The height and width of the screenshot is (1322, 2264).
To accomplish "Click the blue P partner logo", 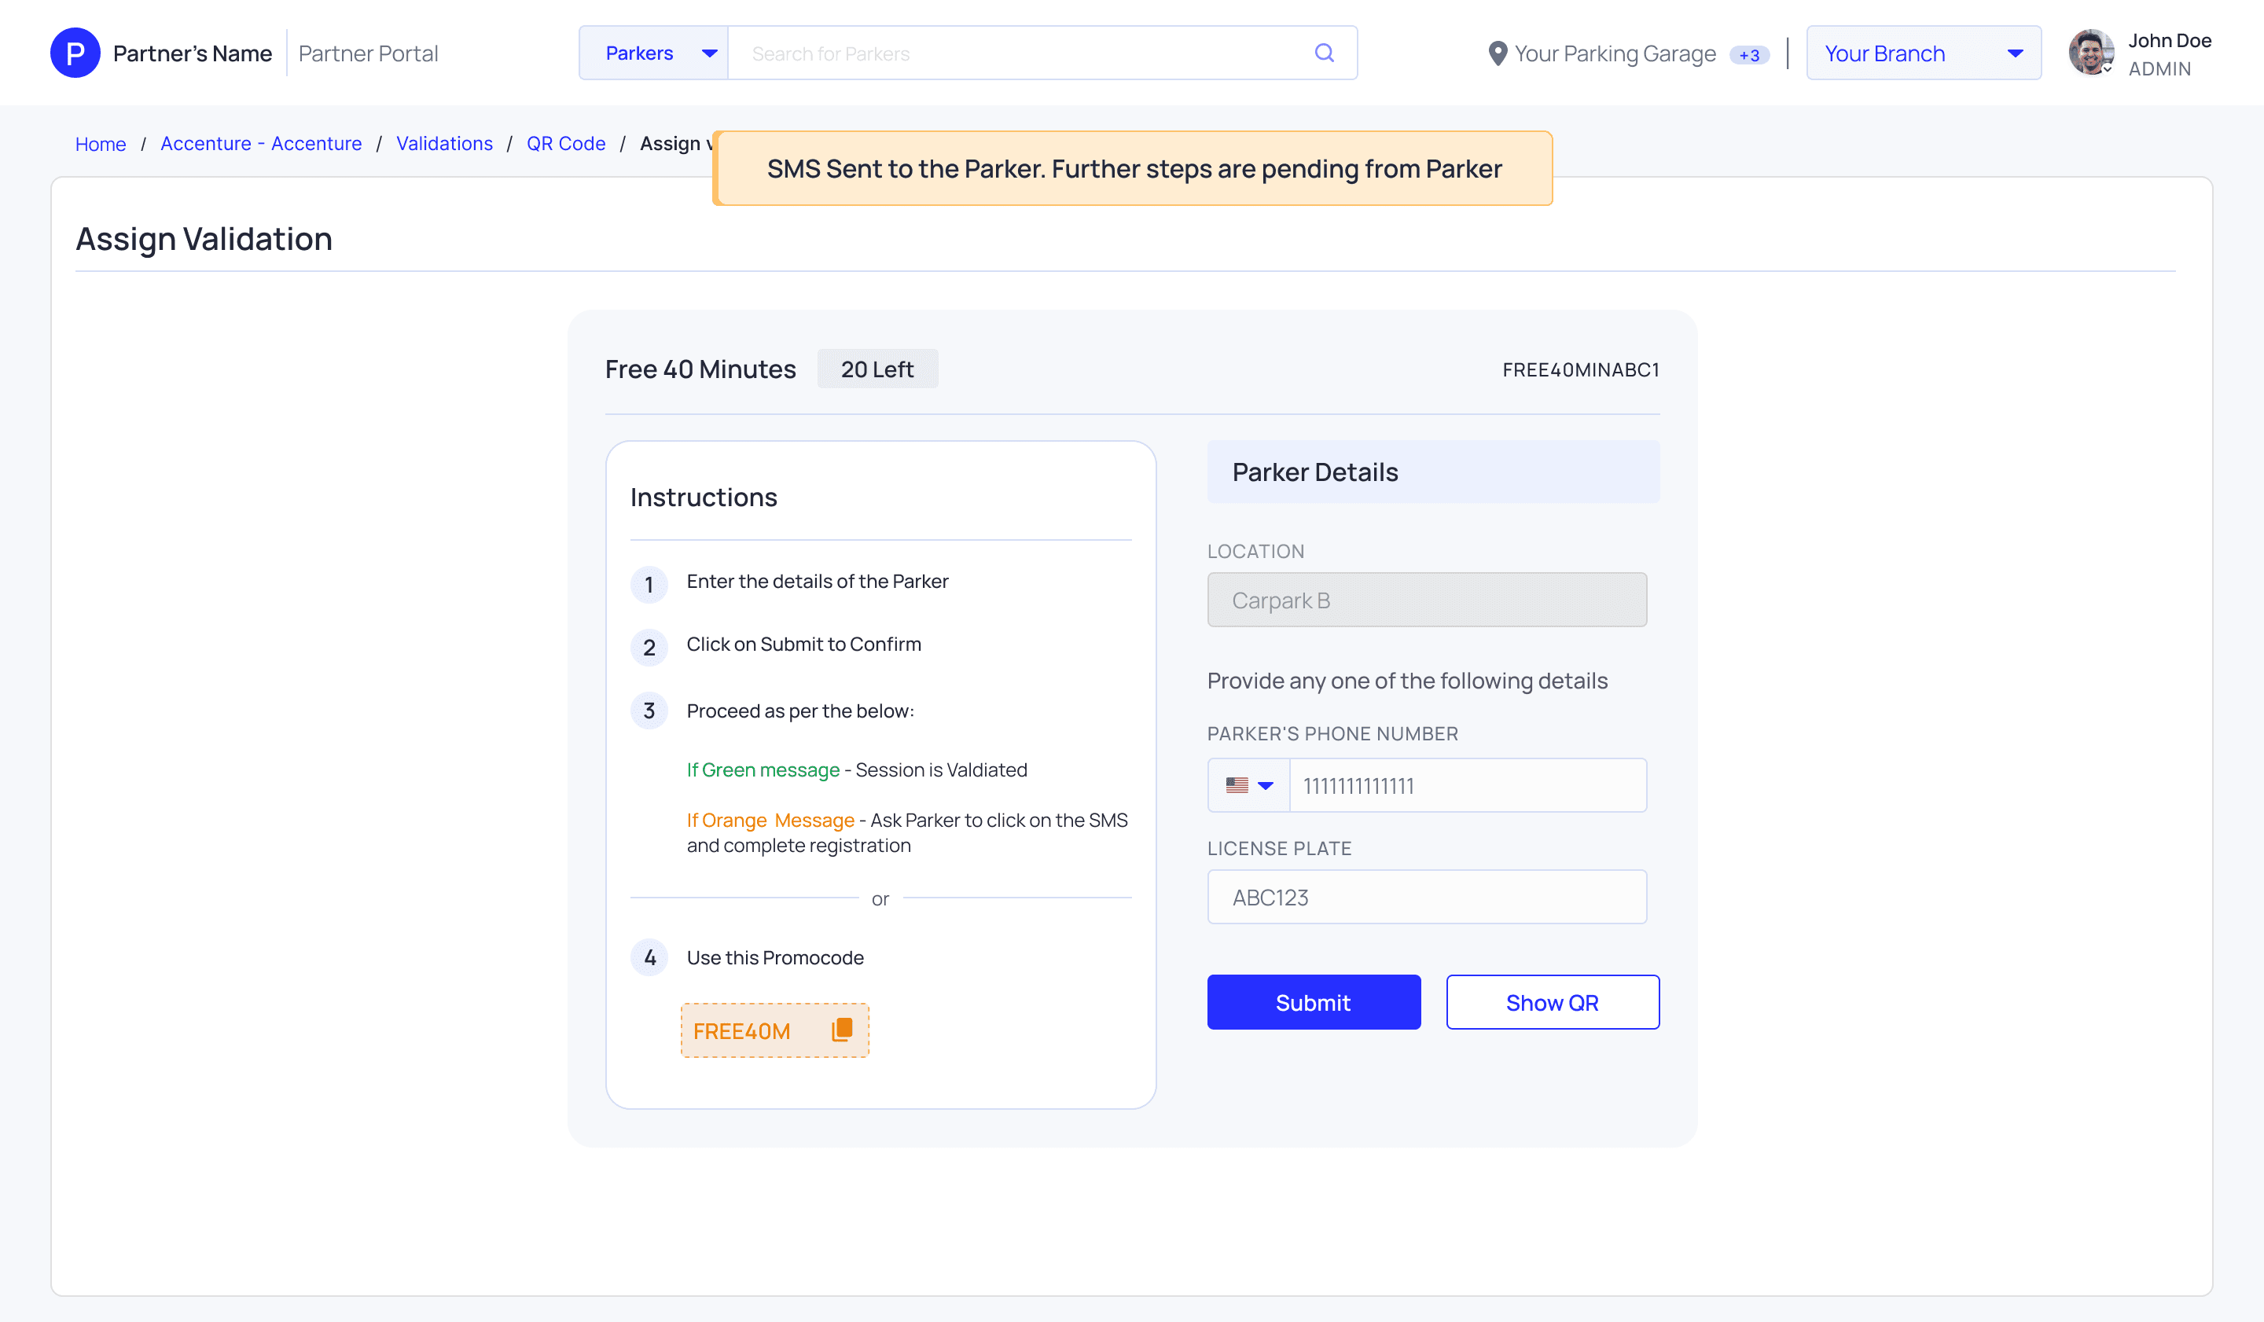I will (x=75, y=53).
